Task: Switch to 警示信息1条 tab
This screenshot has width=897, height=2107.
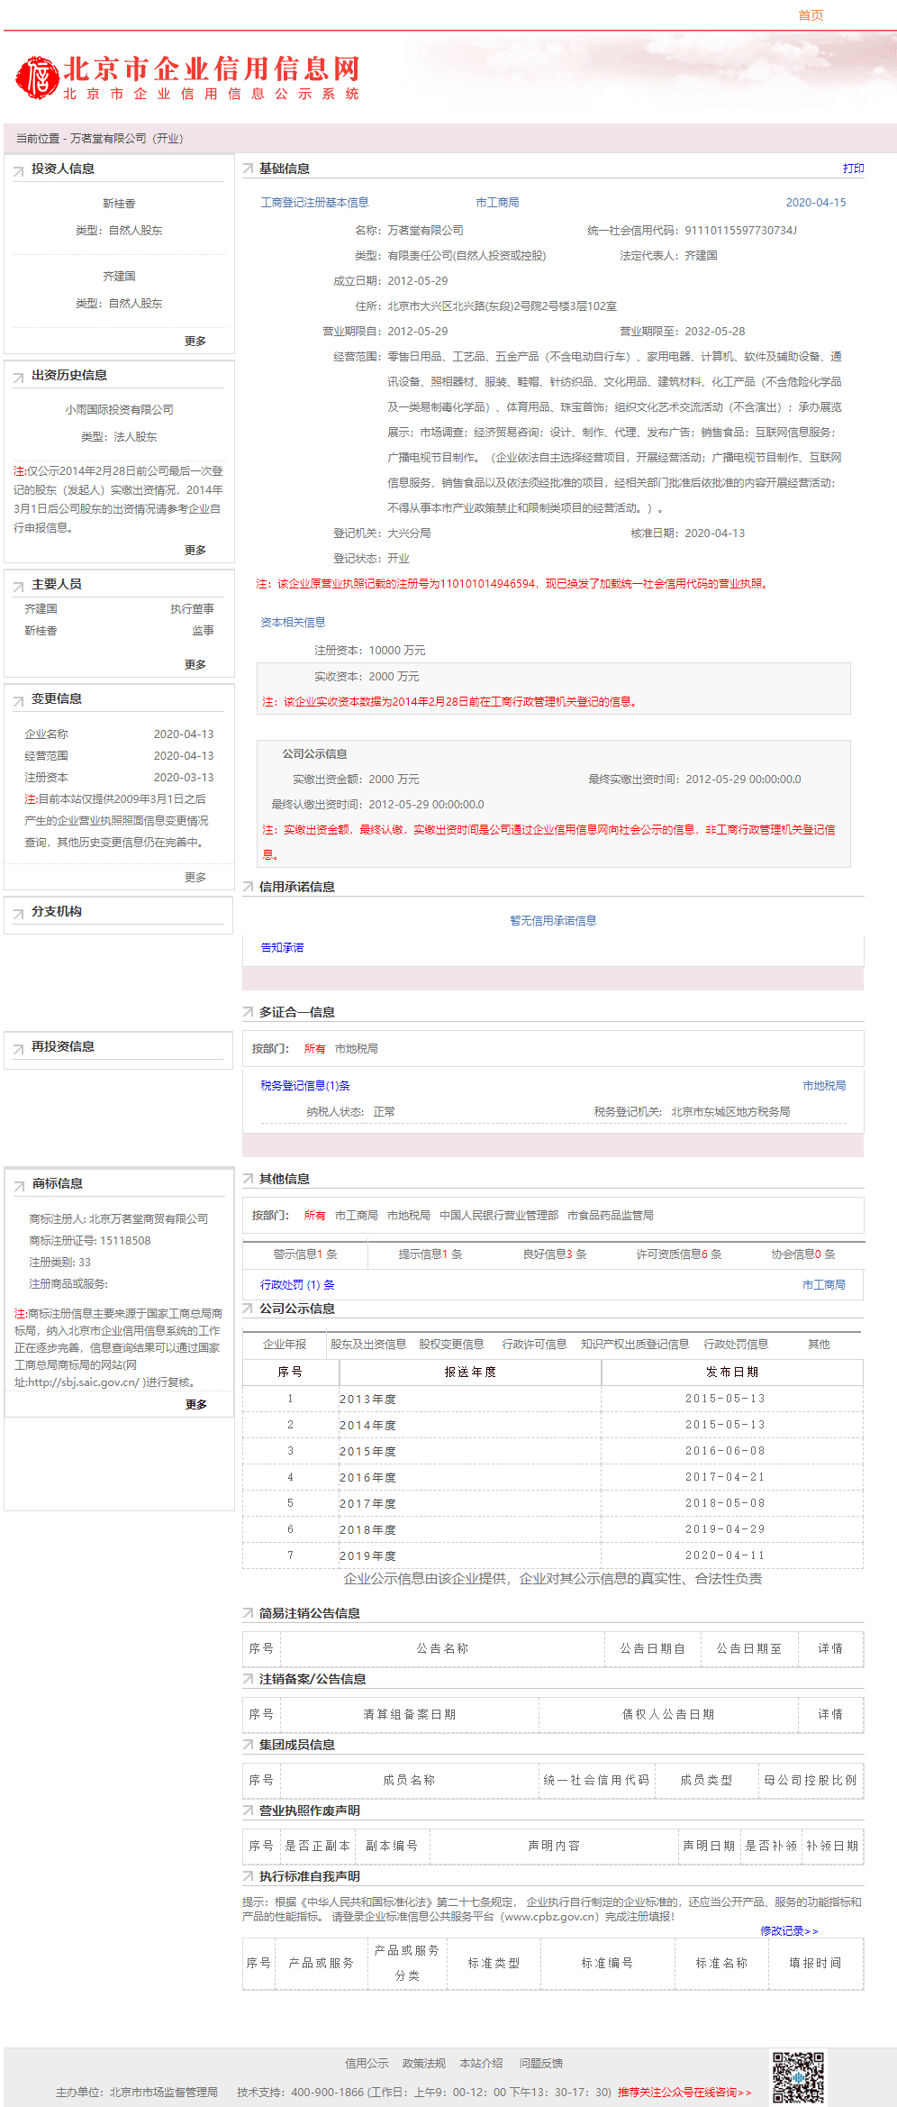Action: click(x=305, y=1254)
